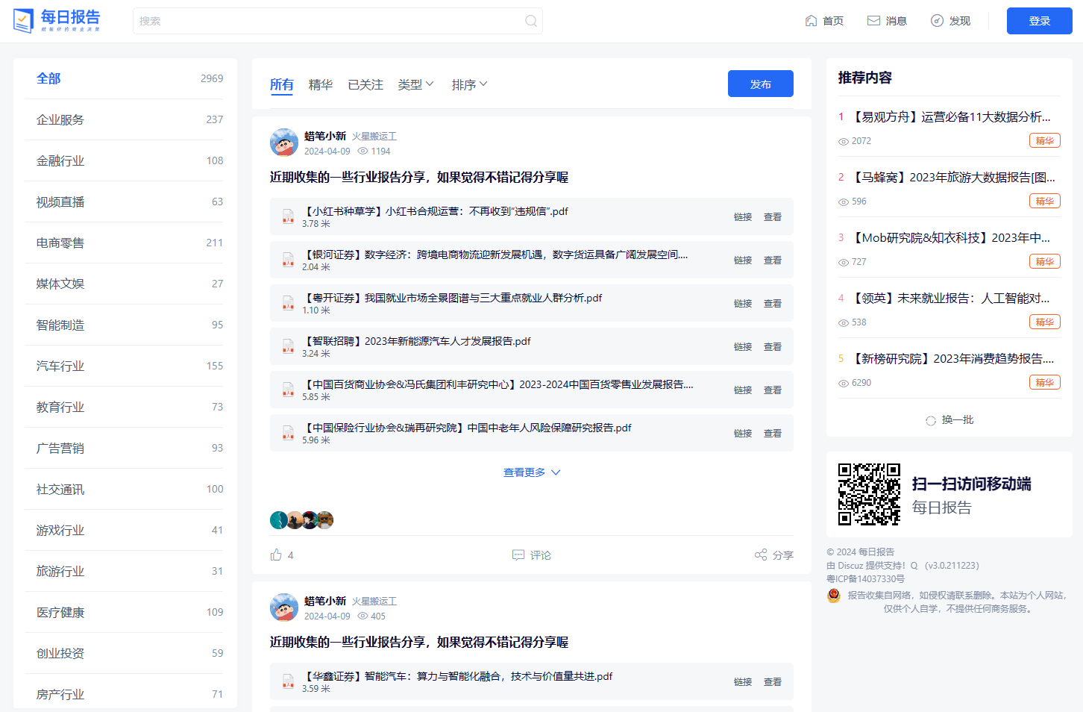This screenshot has height=712, width=1083.
Task: Click 分享 share on first post
Action: 774,555
